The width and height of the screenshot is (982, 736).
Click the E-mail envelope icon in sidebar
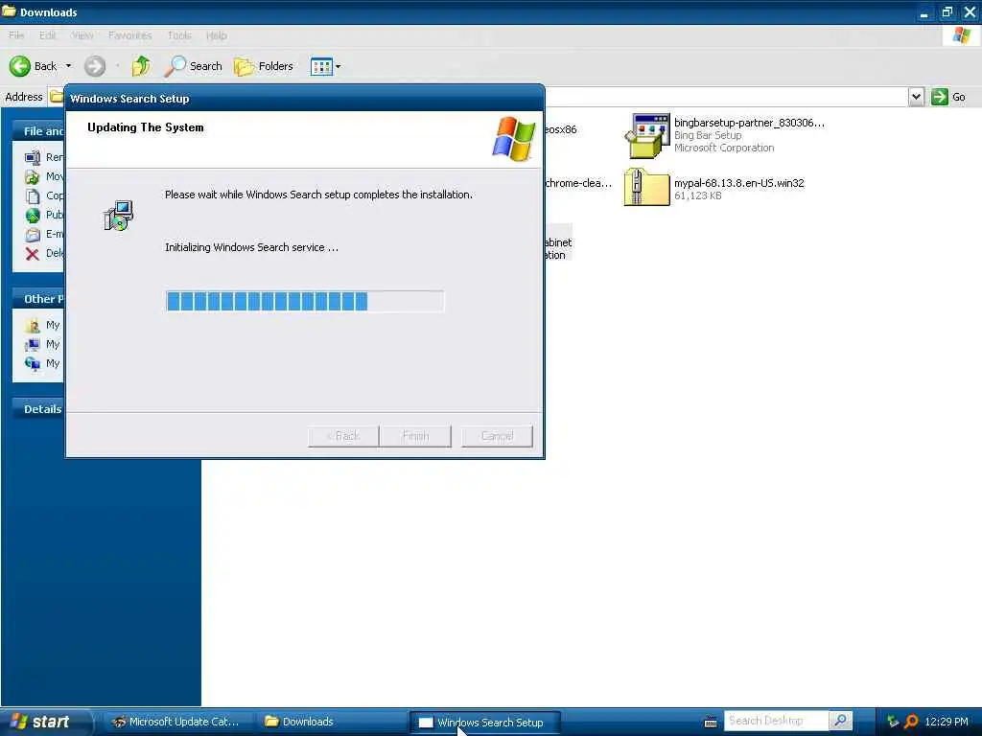pos(33,235)
